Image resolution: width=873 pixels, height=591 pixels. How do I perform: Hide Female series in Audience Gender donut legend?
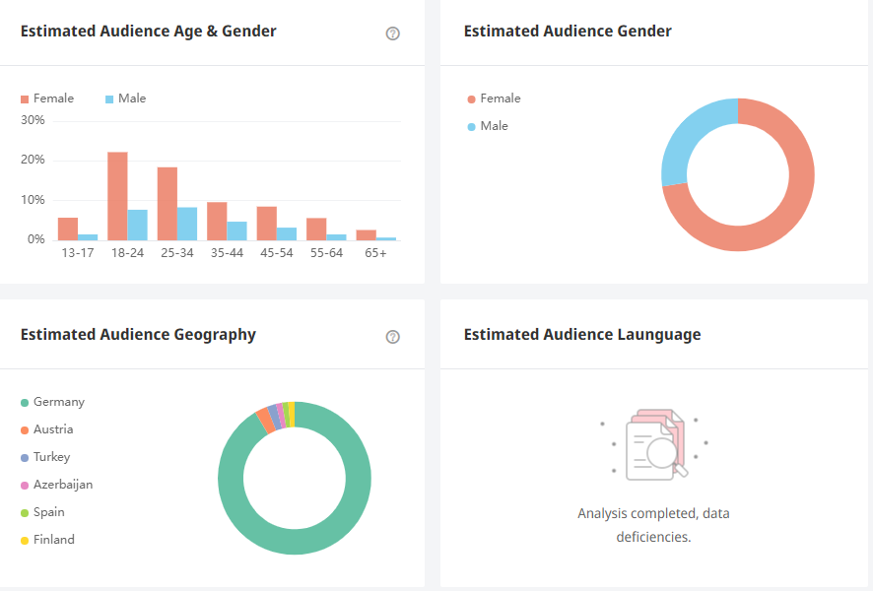pos(494,98)
